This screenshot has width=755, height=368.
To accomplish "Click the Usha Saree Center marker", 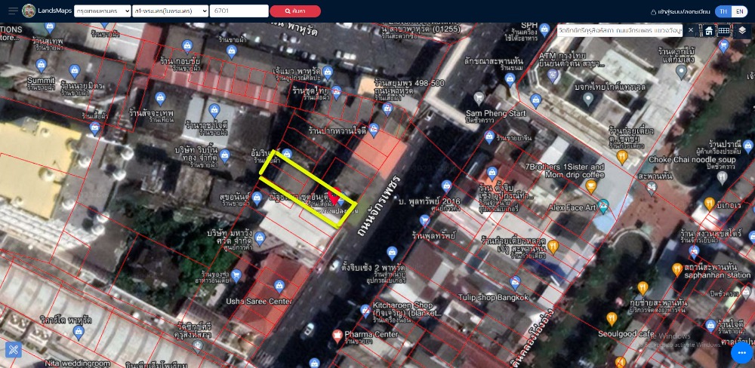I will click(x=279, y=287).
